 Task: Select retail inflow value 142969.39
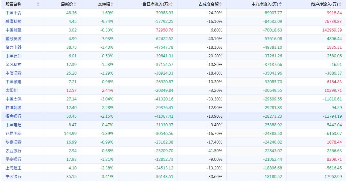point(331,30)
